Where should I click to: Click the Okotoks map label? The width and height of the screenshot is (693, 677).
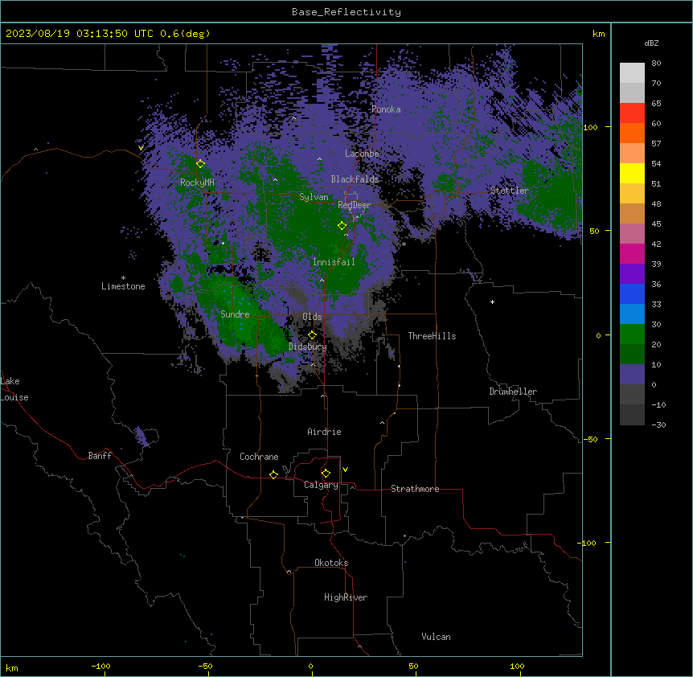coord(331,563)
